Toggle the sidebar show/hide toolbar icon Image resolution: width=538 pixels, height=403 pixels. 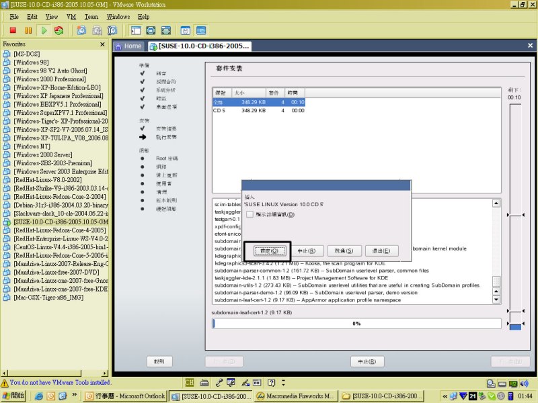point(136,30)
